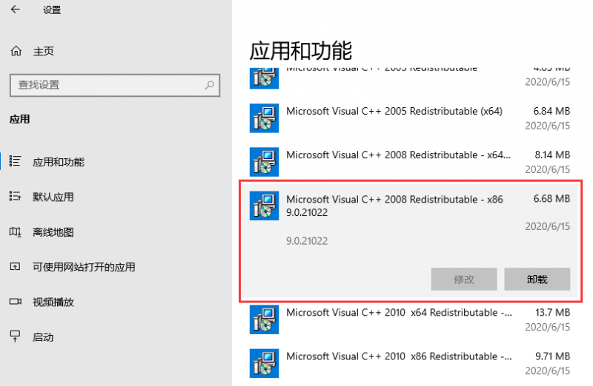Click the grey 9.0.21022 version number
Screen dimensions: 593x386
coord(307,241)
